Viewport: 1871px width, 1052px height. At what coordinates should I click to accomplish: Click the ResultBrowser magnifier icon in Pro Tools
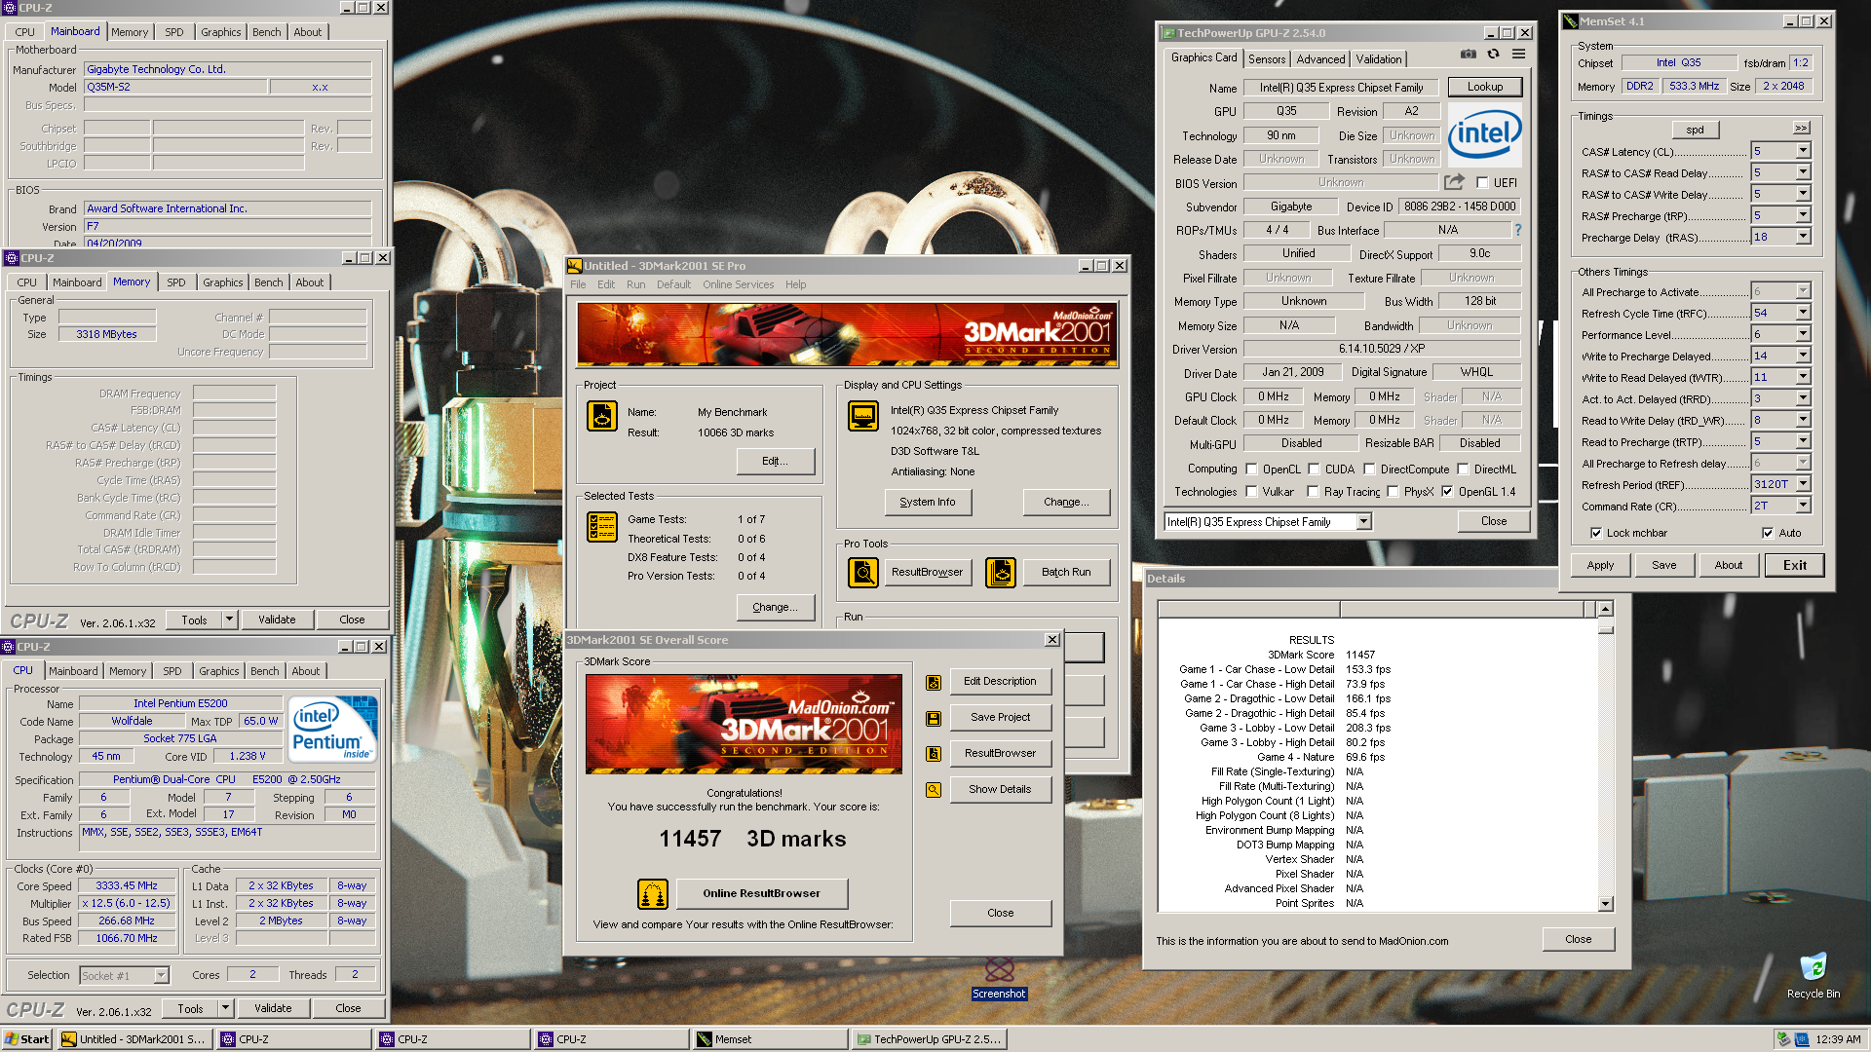[x=863, y=573]
